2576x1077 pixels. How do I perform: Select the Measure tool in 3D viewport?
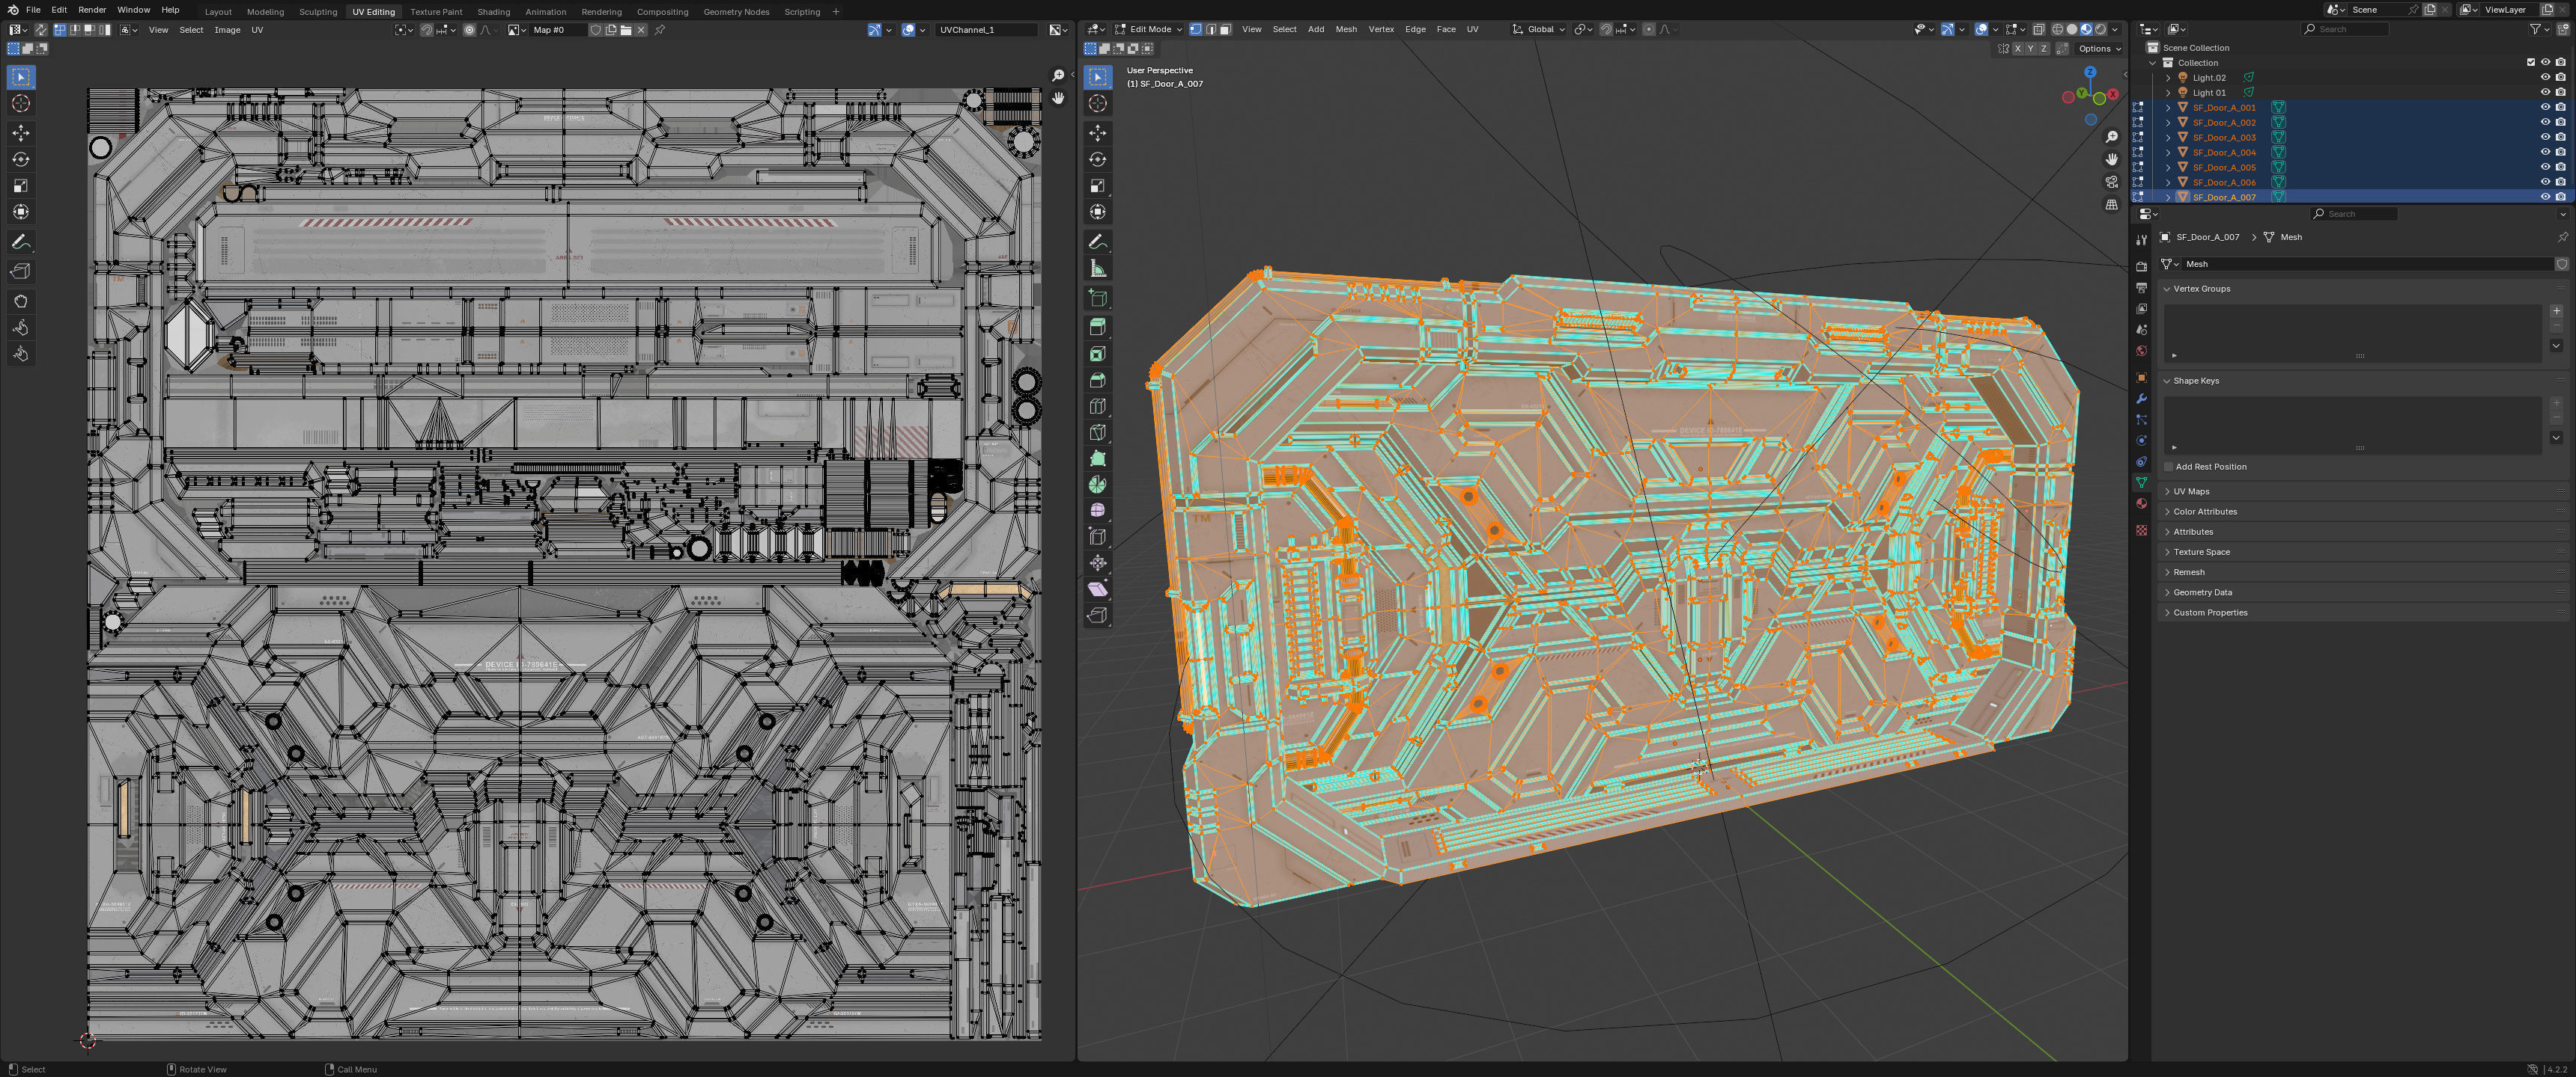click(x=1098, y=269)
